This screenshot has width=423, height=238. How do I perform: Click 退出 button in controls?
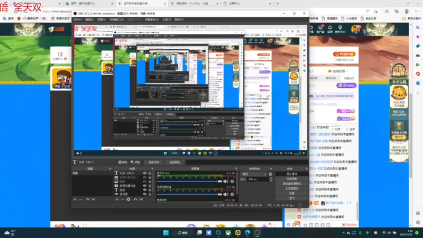point(292,198)
